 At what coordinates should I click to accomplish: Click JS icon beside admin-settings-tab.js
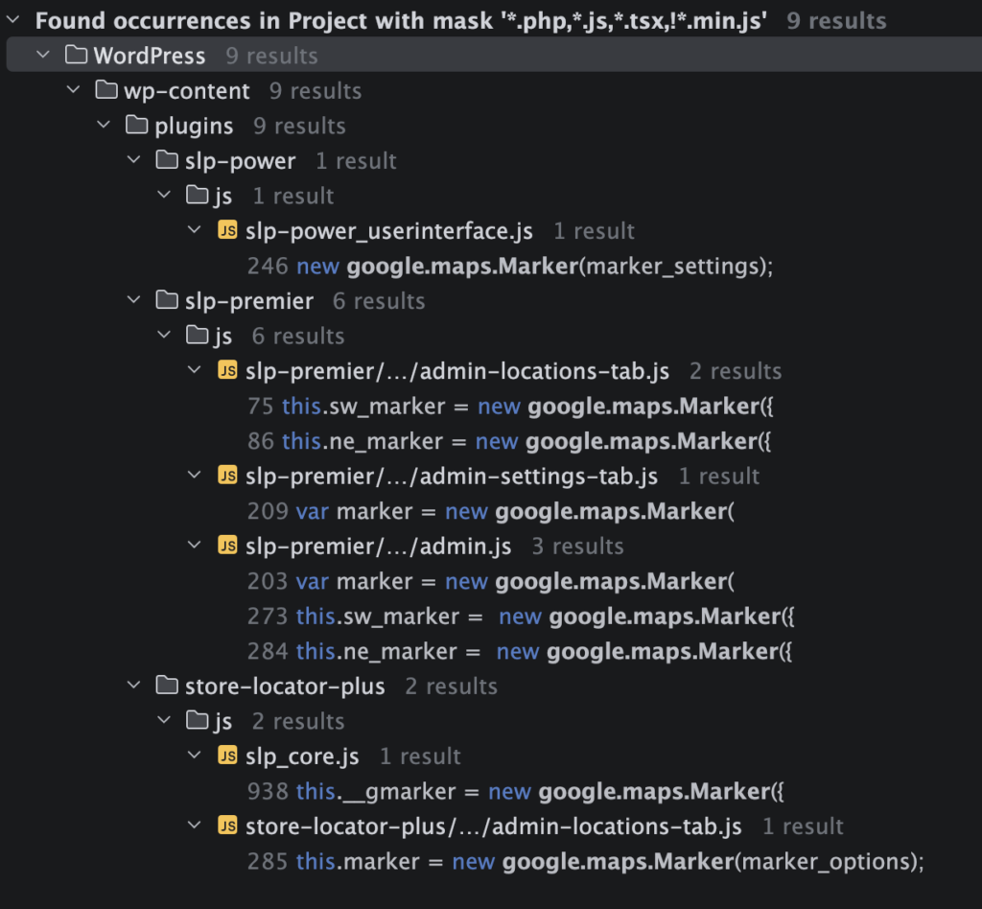pyautogui.click(x=227, y=477)
